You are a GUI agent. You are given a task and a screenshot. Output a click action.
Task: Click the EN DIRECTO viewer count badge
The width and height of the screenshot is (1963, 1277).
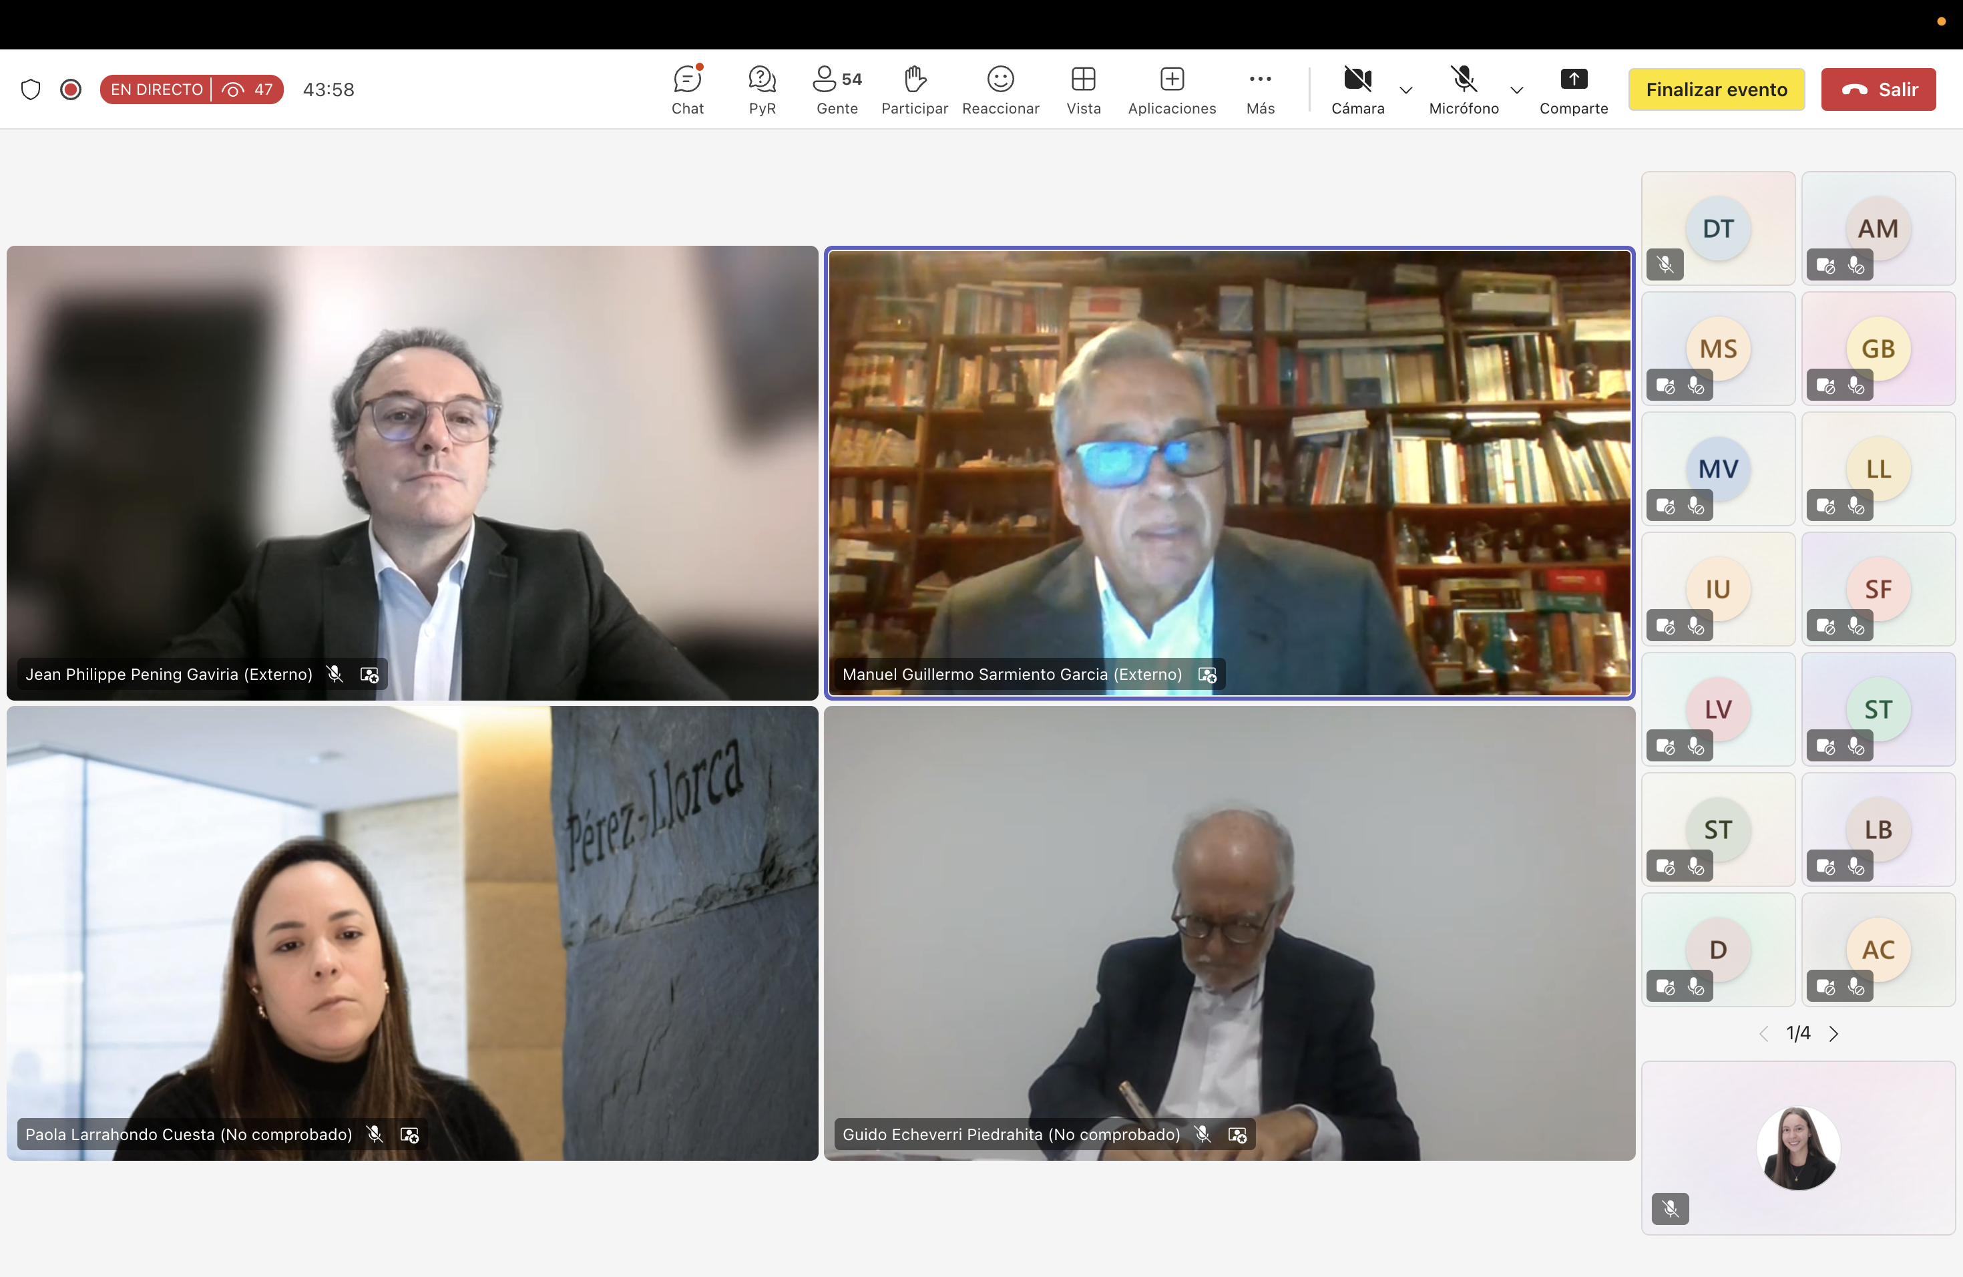[x=192, y=89]
